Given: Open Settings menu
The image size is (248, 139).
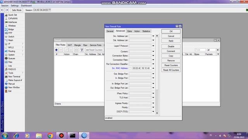Looking at the screenshot, I should point(15,6).
